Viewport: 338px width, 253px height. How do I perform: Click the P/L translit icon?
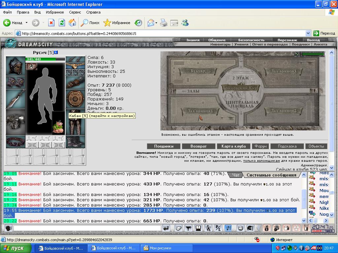pos(218,228)
